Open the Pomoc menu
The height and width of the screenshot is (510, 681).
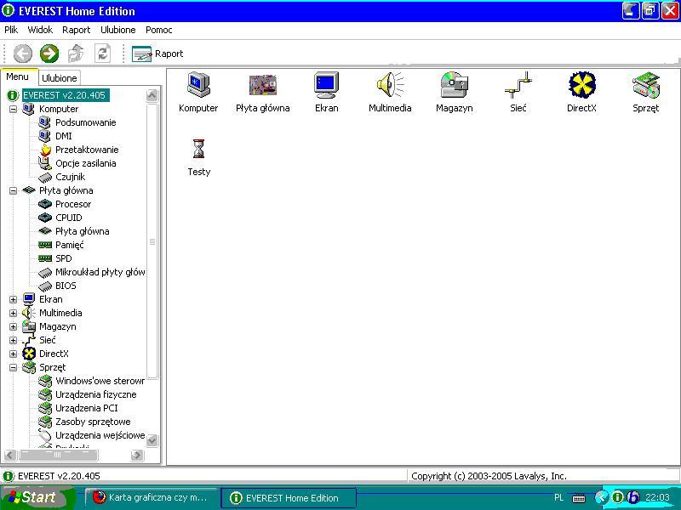159,30
